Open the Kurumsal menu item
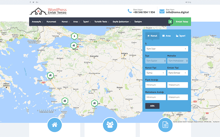This screenshot has width=220, height=137. click(51, 22)
